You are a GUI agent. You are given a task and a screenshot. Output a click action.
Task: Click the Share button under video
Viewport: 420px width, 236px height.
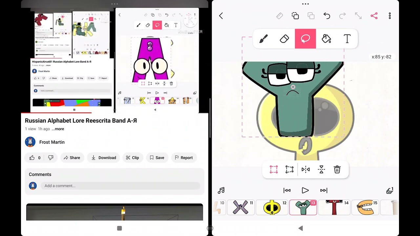[x=72, y=158]
